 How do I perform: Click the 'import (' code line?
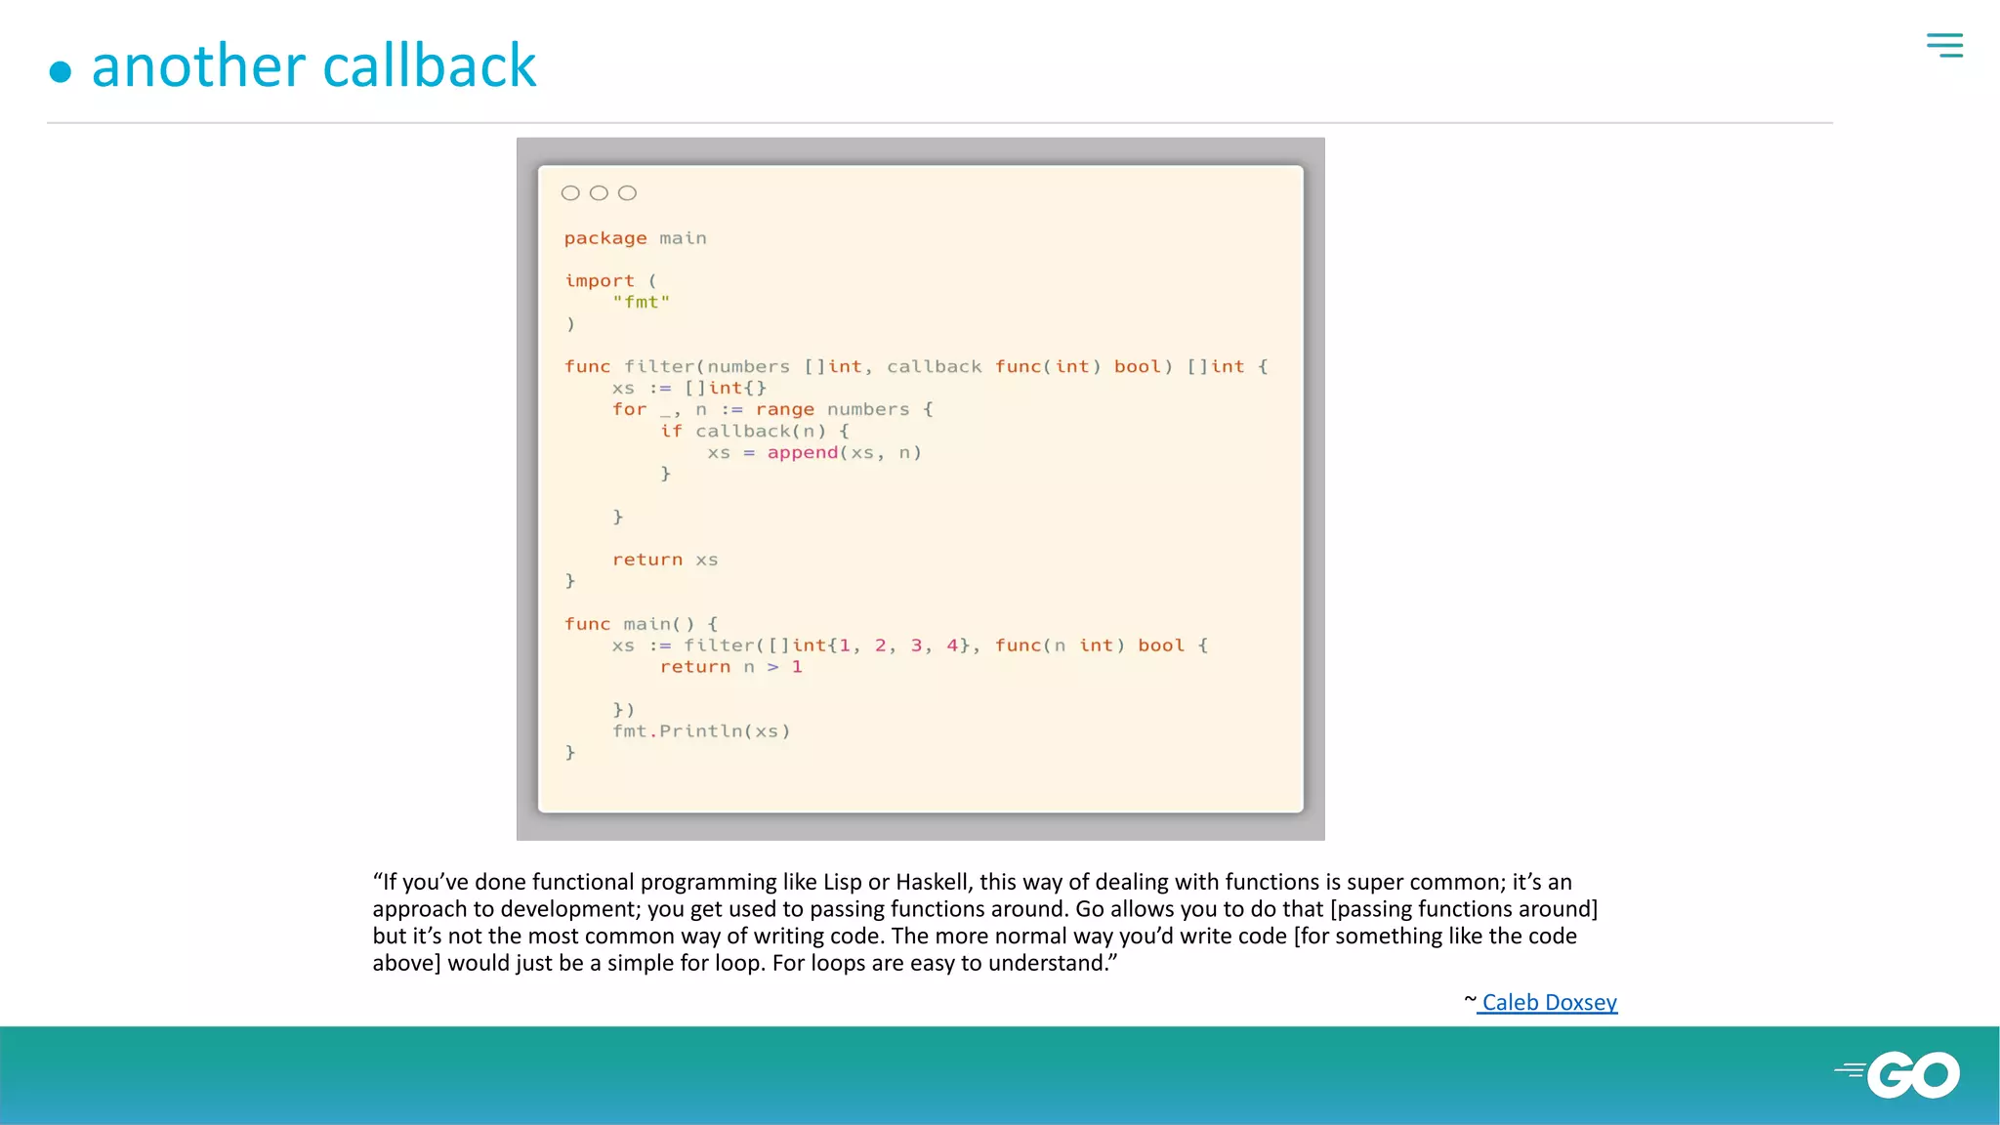(x=610, y=281)
